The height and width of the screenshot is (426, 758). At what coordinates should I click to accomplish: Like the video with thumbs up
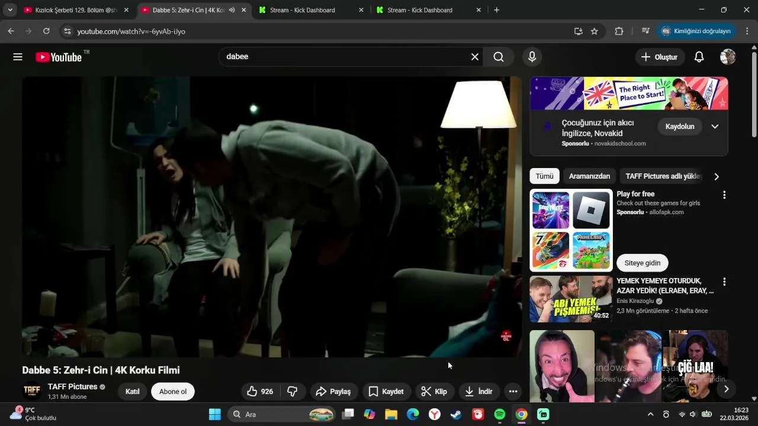260,391
